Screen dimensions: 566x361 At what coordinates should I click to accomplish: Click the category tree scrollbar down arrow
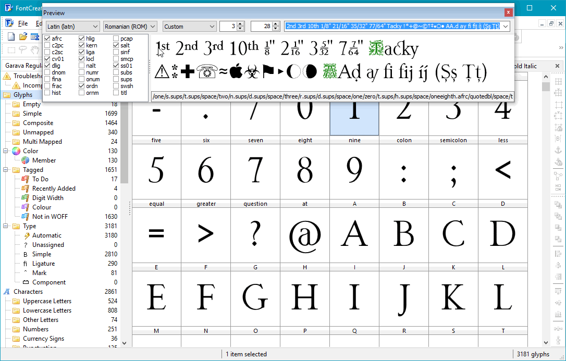(x=125, y=343)
